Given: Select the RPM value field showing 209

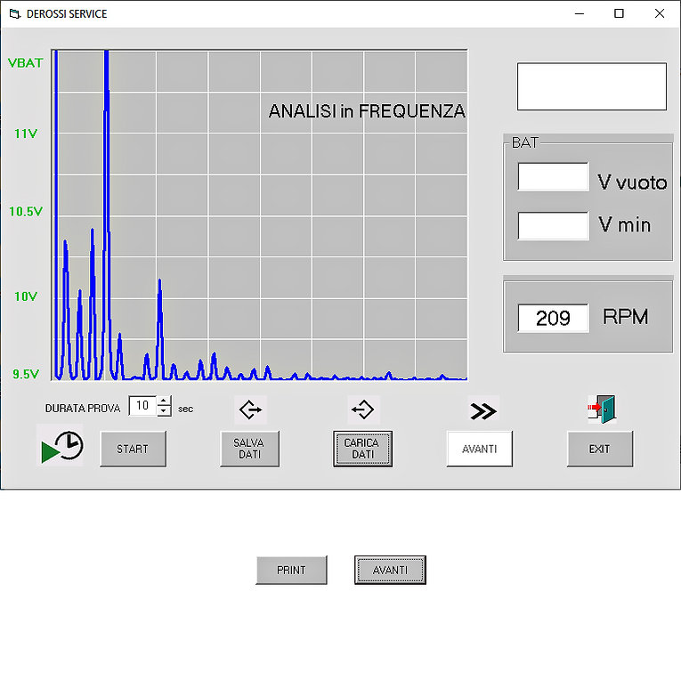Looking at the screenshot, I should click(553, 318).
